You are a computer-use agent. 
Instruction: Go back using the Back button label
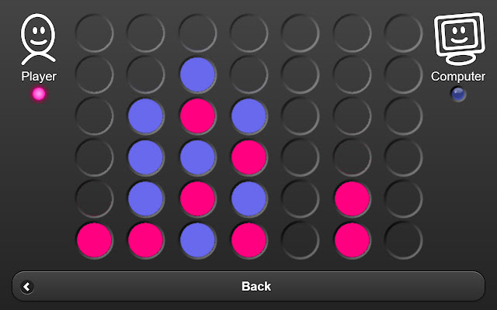256,286
